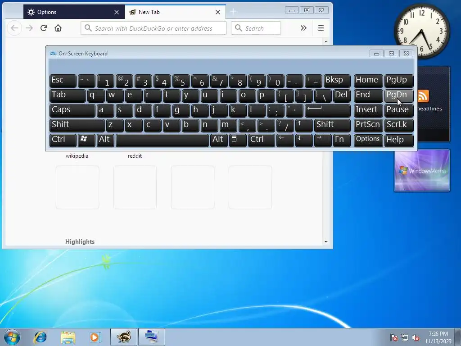Image resolution: width=461 pixels, height=346 pixels.
Task: Select the On-Screen Keyboard taskbar button
Action: (151, 337)
